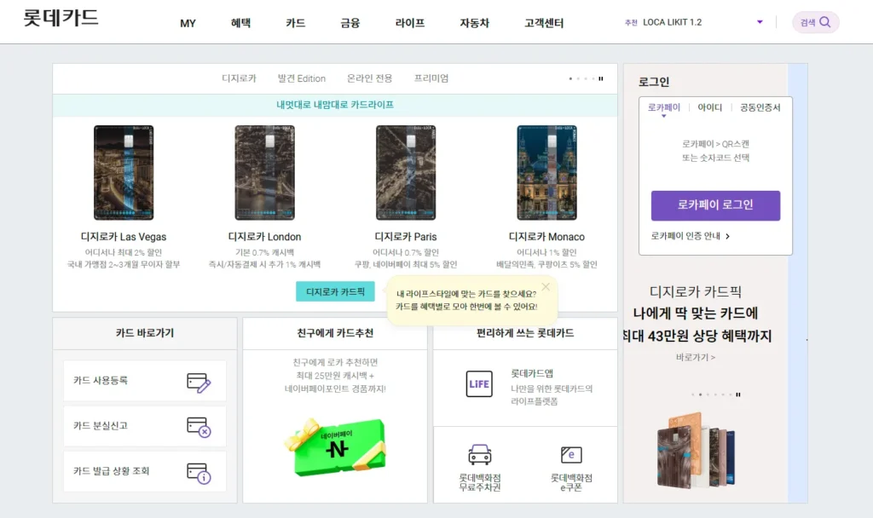873x518 pixels.
Task: Pause the side banner carousel
Action: click(738, 394)
